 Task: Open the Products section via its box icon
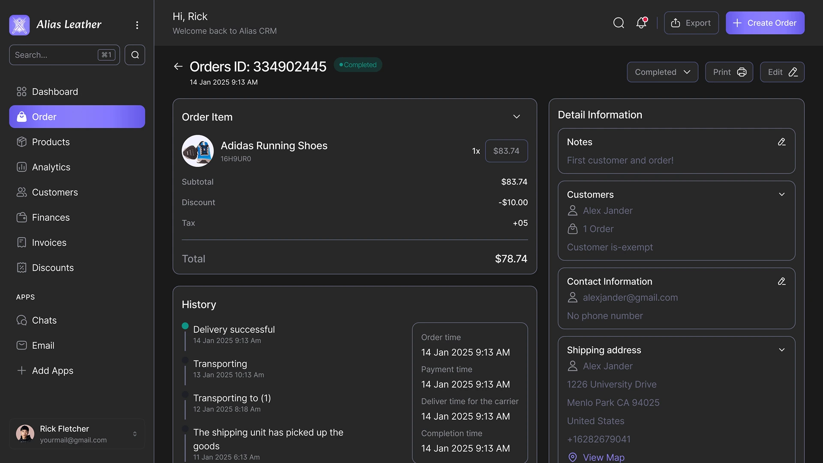22,142
